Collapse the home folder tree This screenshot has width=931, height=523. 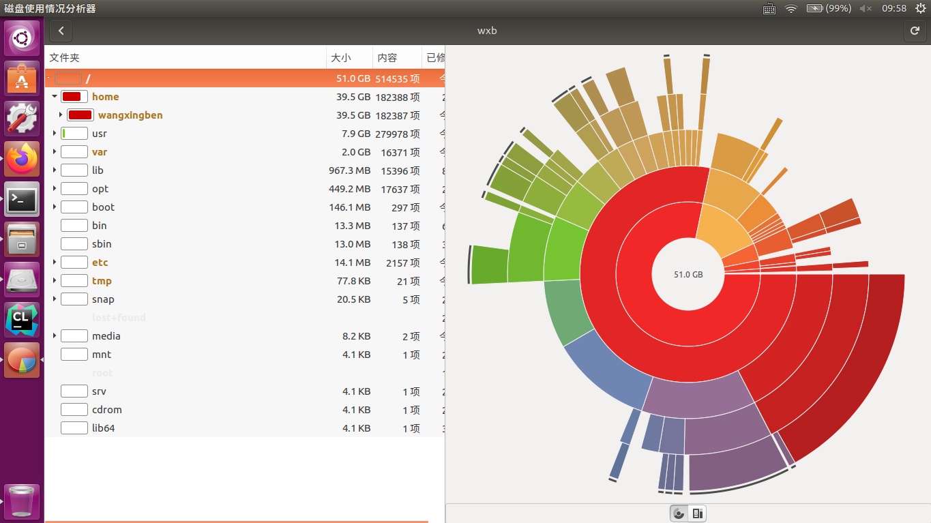pos(54,96)
